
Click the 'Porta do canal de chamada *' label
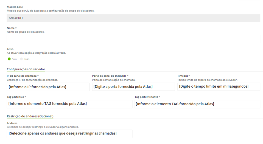(x=110, y=76)
